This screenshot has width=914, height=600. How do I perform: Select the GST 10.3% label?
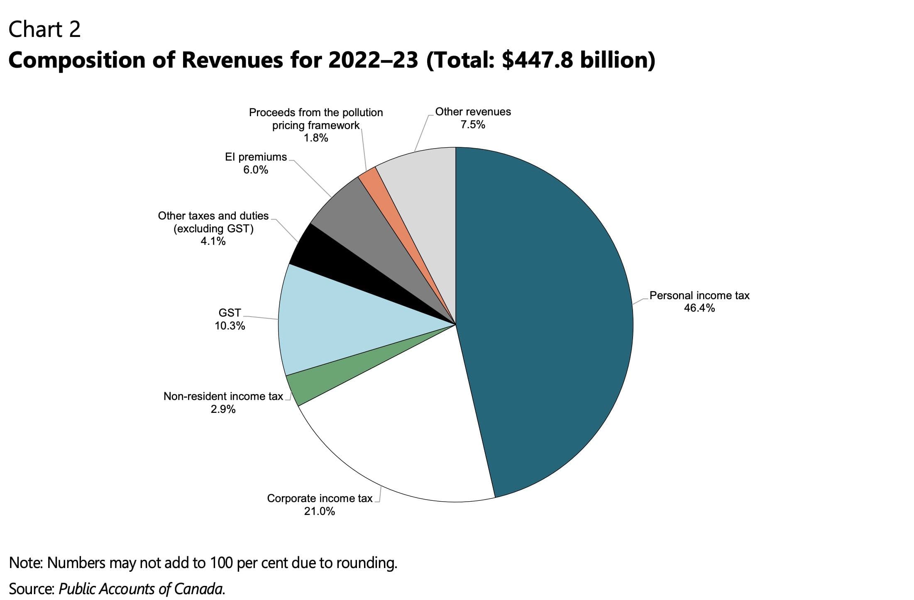230,320
